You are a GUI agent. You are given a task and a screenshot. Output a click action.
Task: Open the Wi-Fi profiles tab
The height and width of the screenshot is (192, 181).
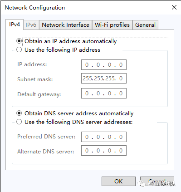point(112,25)
